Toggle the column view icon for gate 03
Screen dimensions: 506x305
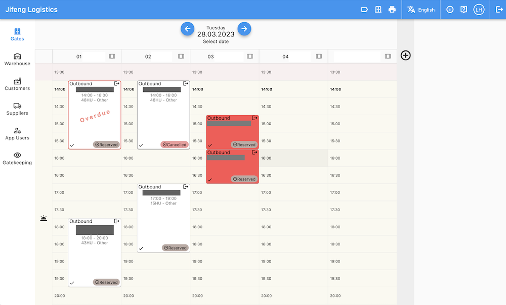[250, 57]
